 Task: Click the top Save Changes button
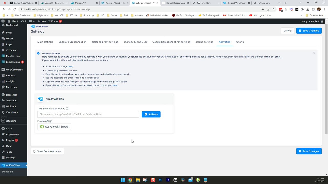(309, 31)
